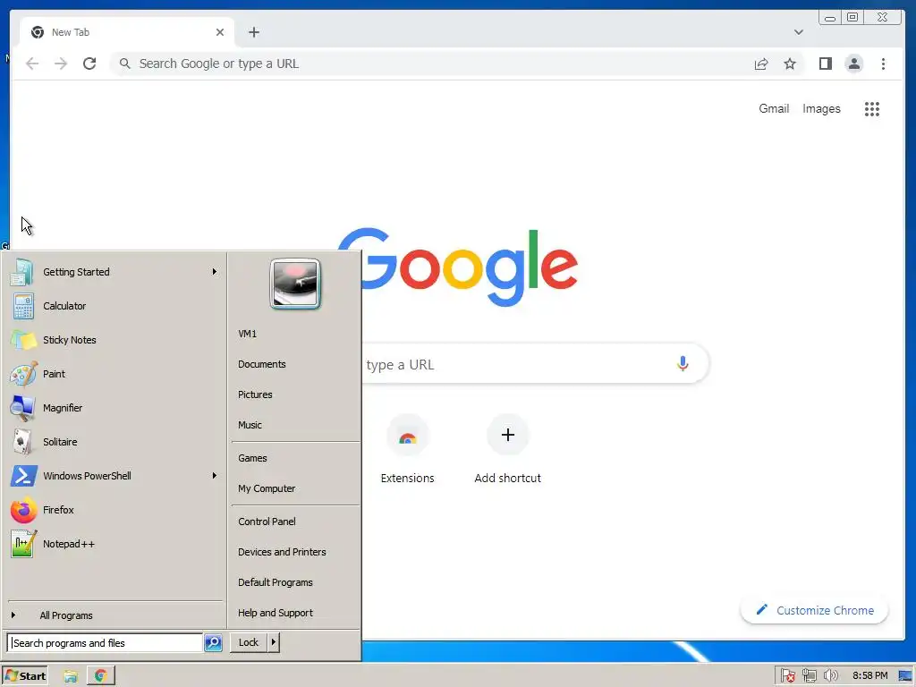916x687 pixels.
Task: Open the Images link
Action: pyautogui.click(x=821, y=108)
